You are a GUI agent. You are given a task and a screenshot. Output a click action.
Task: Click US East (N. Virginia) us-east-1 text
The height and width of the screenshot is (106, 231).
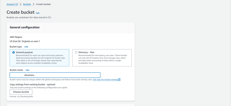[x=25, y=41]
